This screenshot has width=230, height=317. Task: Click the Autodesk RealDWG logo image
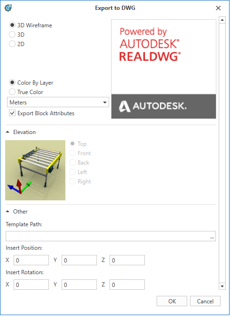point(164,69)
